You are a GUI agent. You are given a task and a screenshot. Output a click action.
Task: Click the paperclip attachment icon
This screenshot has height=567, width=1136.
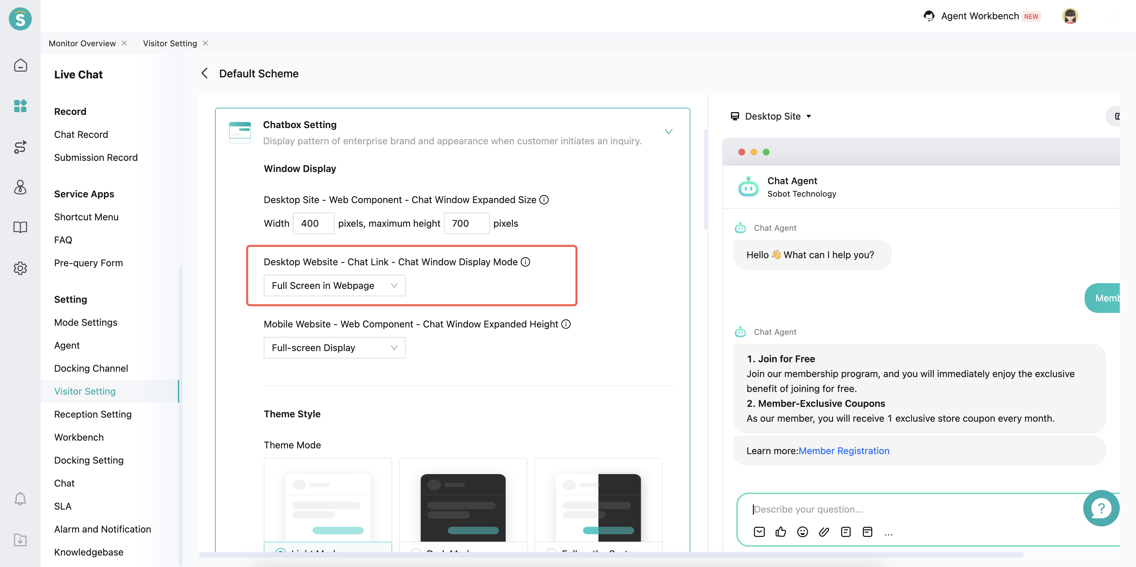point(824,532)
